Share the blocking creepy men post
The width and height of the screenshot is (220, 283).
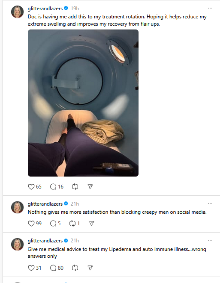point(91,224)
